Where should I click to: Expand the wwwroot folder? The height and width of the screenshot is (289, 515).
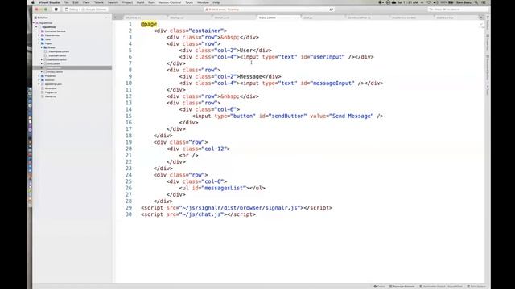point(39,80)
